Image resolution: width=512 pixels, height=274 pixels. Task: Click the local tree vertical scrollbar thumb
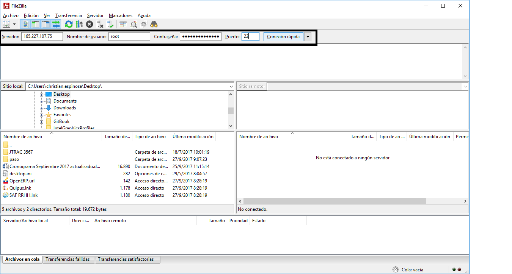coord(231,111)
